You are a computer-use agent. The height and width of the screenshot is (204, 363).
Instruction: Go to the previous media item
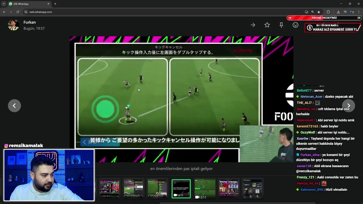click(x=14, y=106)
